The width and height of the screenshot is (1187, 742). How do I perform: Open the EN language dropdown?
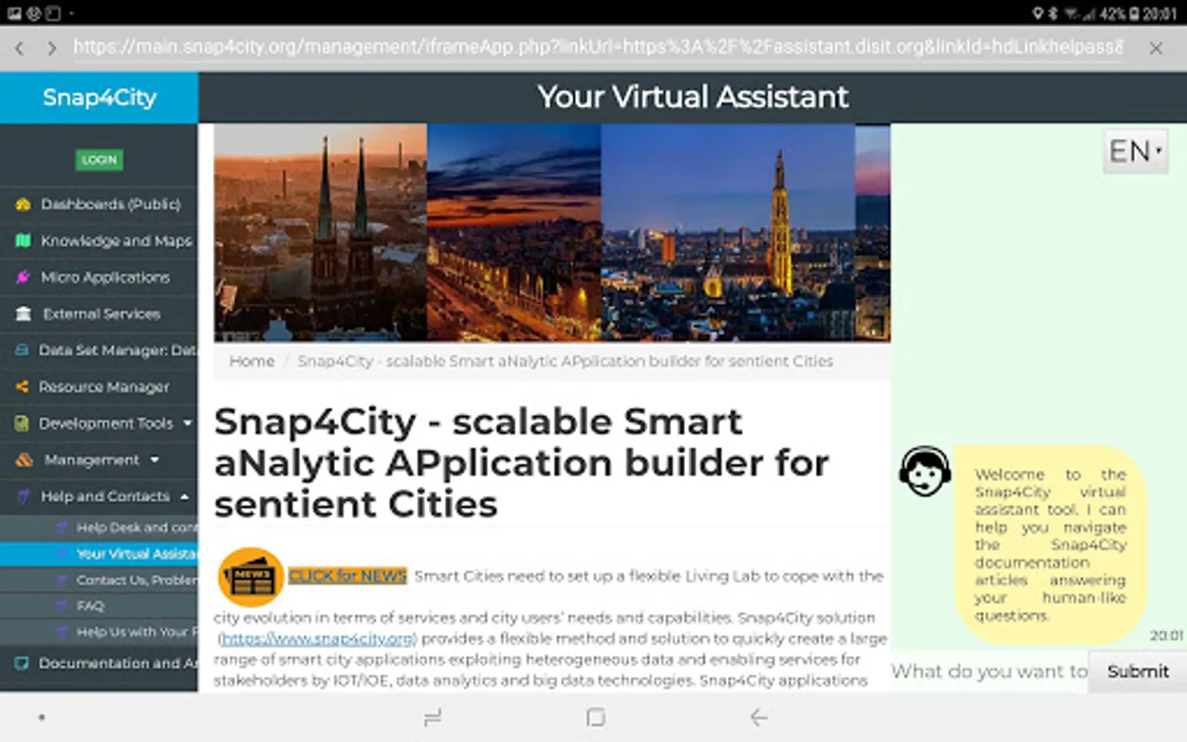click(1135, 151)
